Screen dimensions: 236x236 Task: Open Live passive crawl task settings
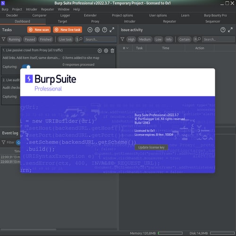106,51
